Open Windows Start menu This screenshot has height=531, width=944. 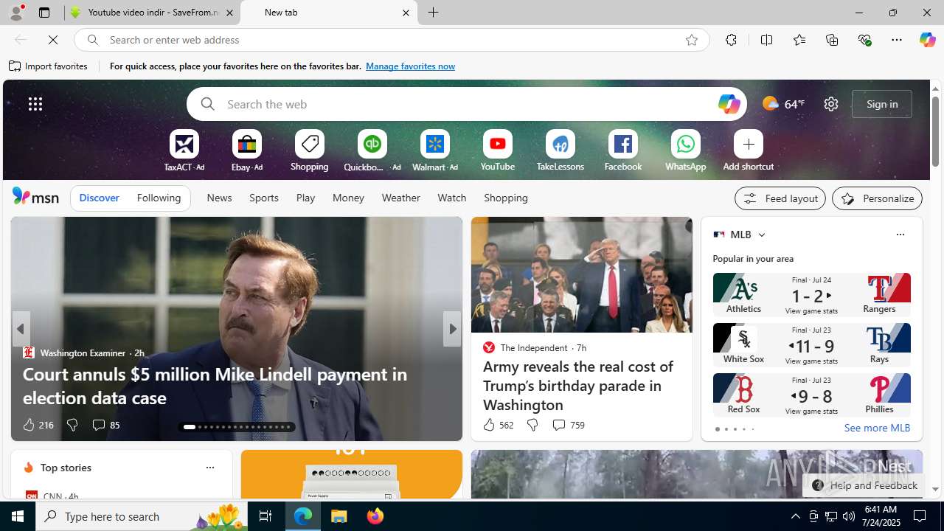pyautogui.click(x=18, y=516)
